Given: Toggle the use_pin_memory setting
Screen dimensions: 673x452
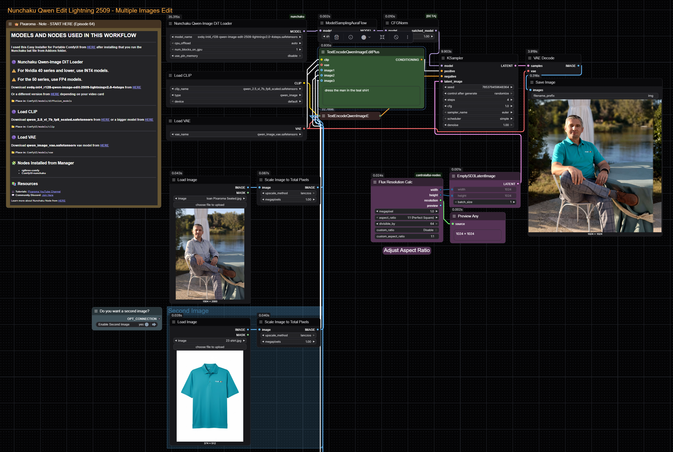Looking at the screenshot, I should click(x=236, y=56).
